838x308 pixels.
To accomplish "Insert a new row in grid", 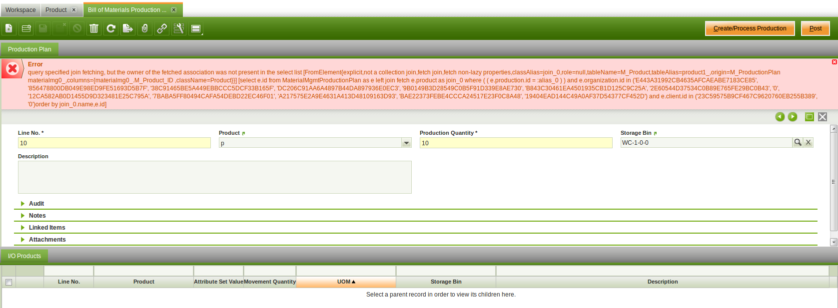I will 26,28.
